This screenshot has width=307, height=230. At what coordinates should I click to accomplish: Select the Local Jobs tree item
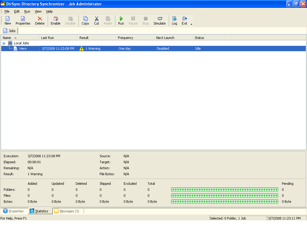pyautogui.click(x=22, y=43)
